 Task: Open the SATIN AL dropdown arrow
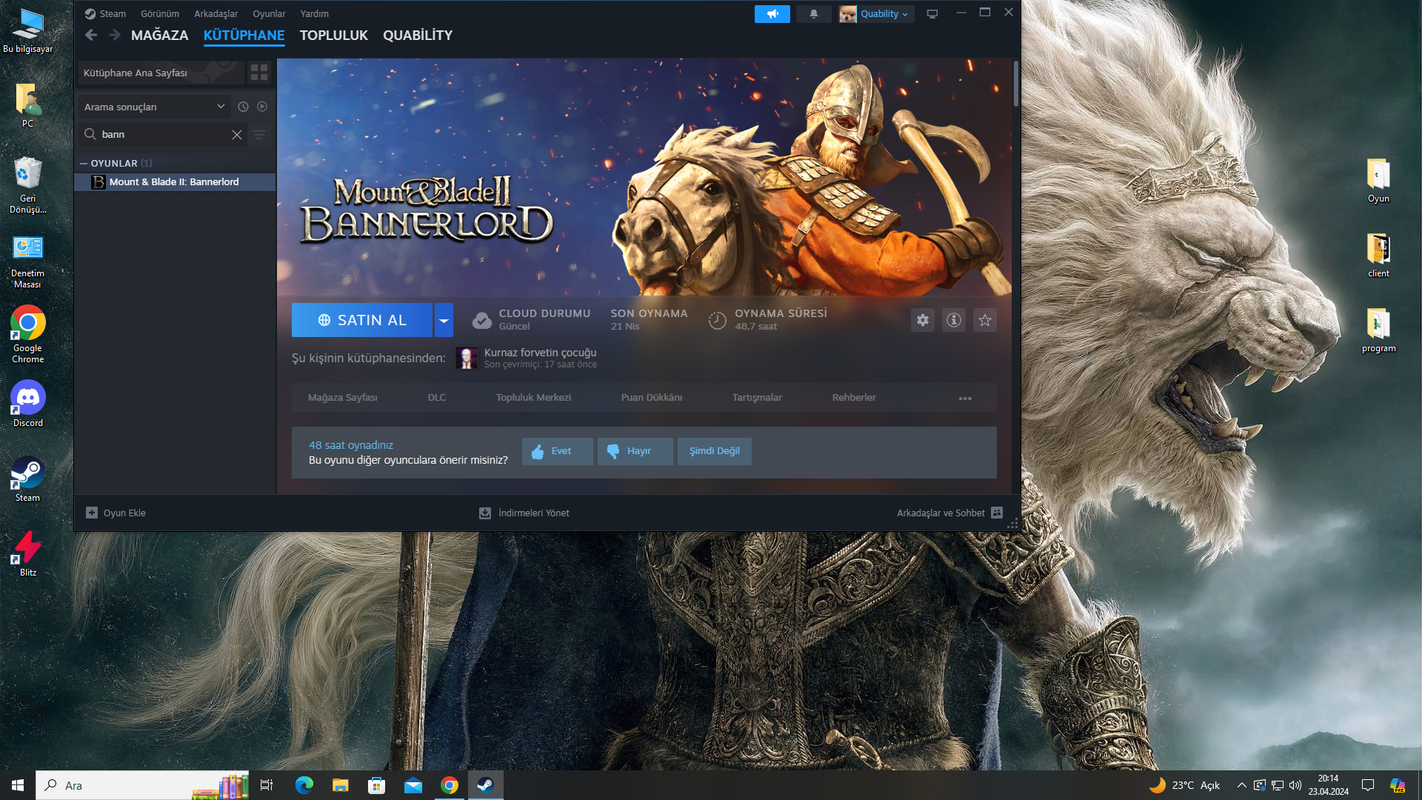coord(444,320)
